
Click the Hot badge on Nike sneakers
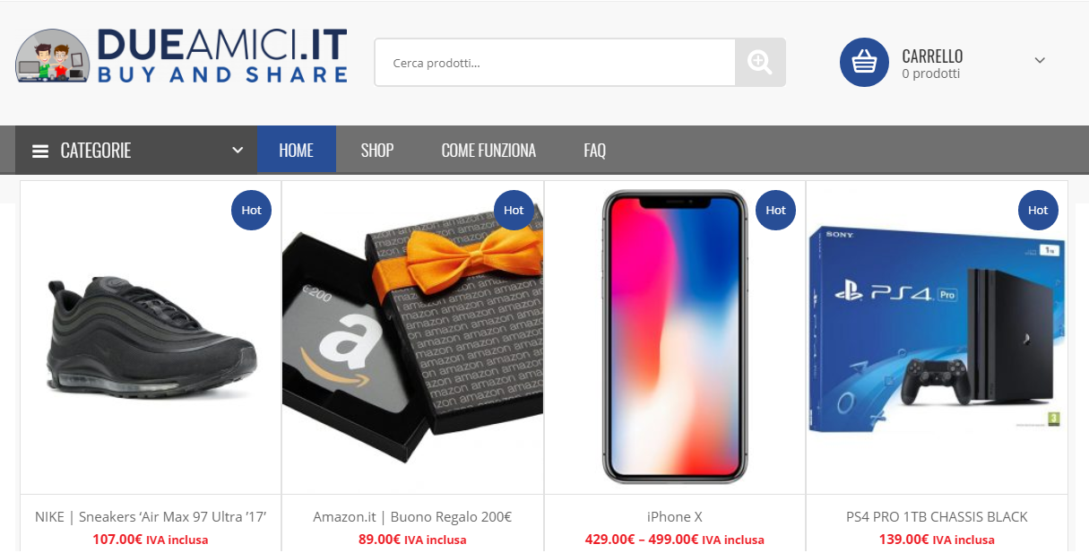[x=251, y=210]
